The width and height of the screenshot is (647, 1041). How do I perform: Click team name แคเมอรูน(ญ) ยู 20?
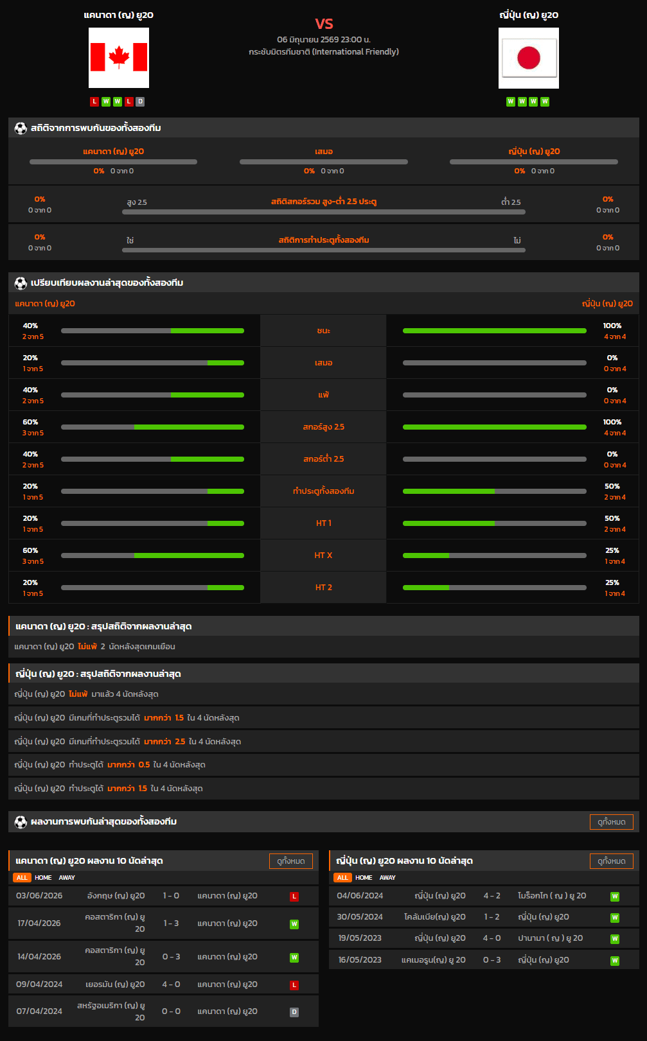434,960
